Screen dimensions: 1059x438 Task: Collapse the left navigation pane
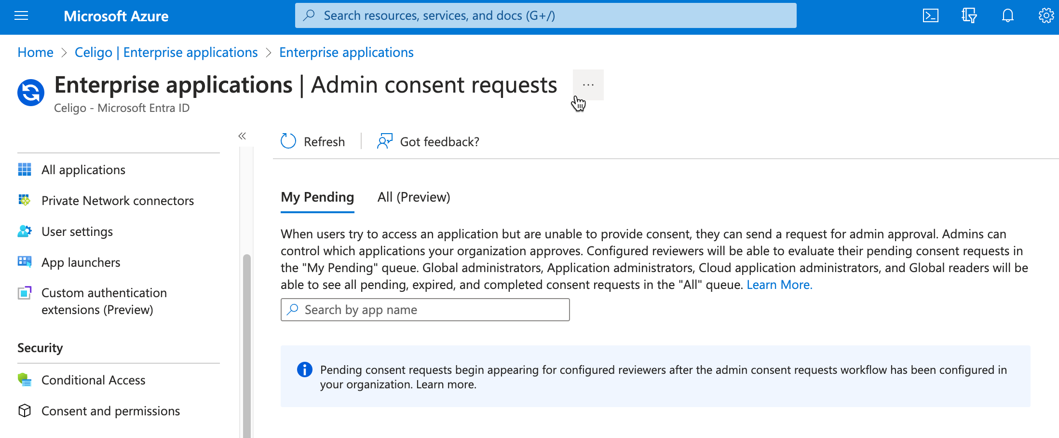click(242, 136)
